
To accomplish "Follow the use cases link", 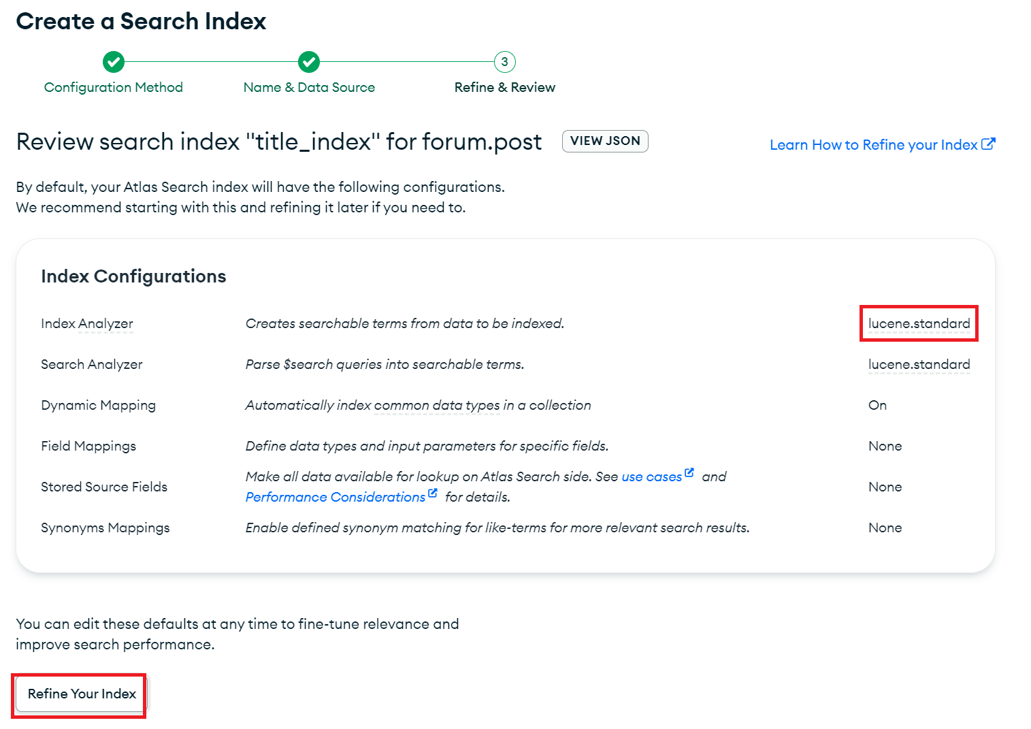I will (651, 477).
